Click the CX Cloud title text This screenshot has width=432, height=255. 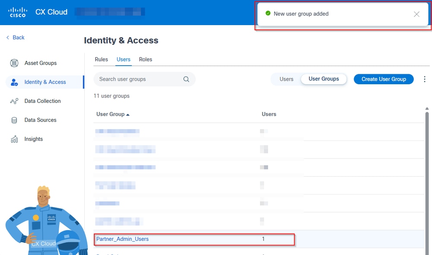pyautogui.click(x=51, y=12)
